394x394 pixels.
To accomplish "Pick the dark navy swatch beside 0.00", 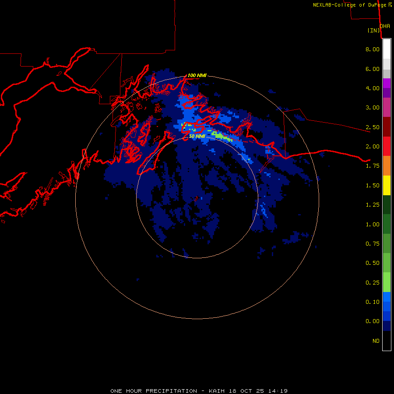I will [387, 326].
